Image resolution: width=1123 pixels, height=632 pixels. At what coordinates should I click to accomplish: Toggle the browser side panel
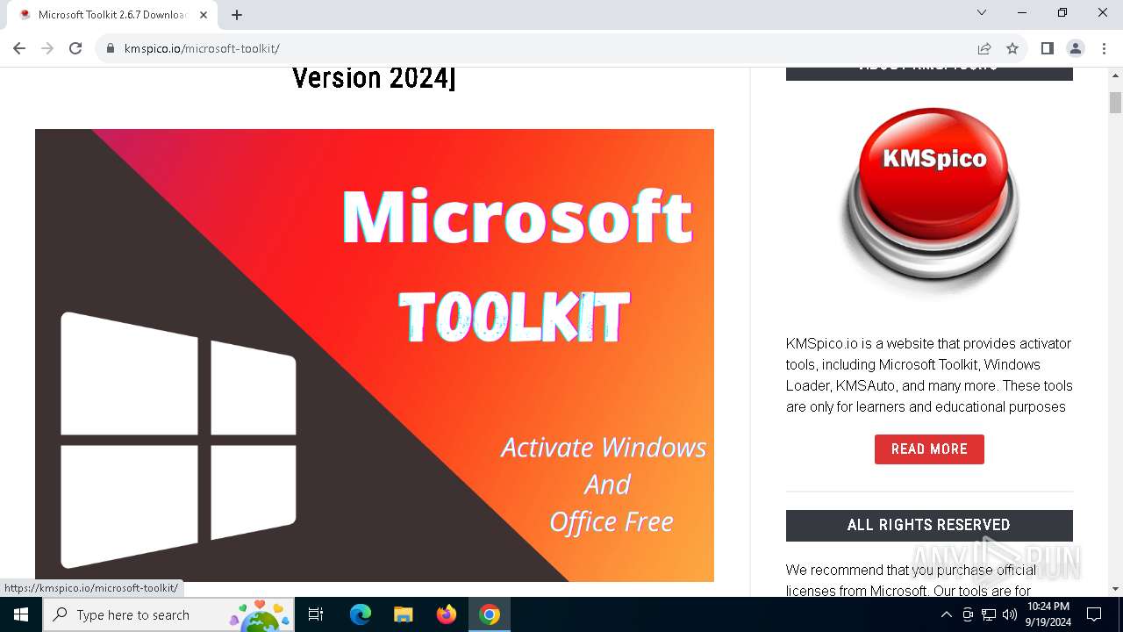[x=1047, y=48]
